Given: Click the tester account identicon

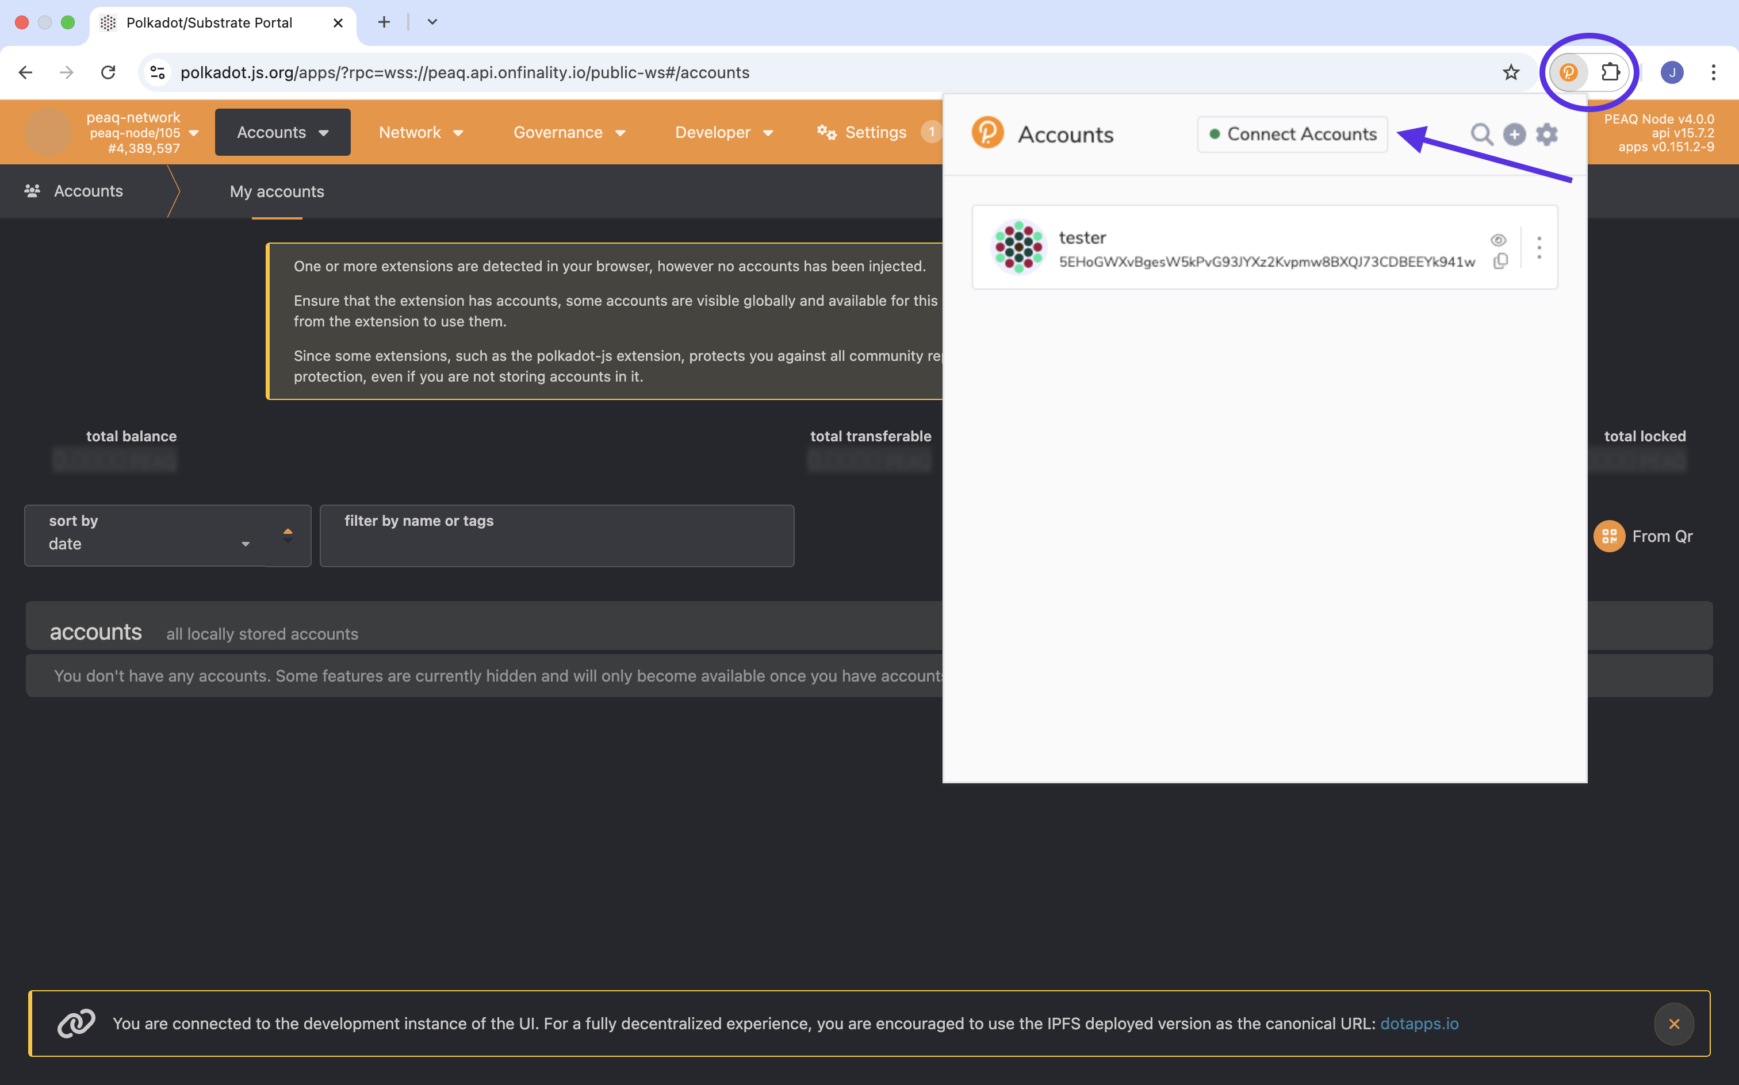Looking at the screenshot, I should point(1017,247).
